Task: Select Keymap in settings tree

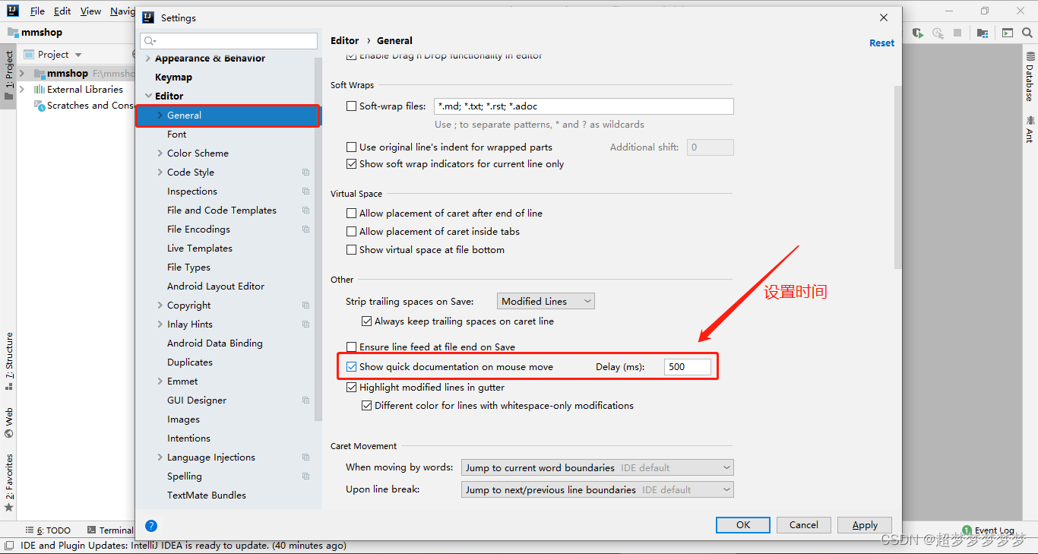Action: click(x=174, y=78)
